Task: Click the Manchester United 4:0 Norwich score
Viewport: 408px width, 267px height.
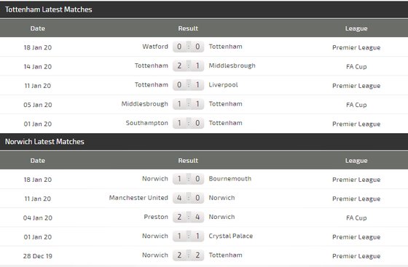Action: 188,198
